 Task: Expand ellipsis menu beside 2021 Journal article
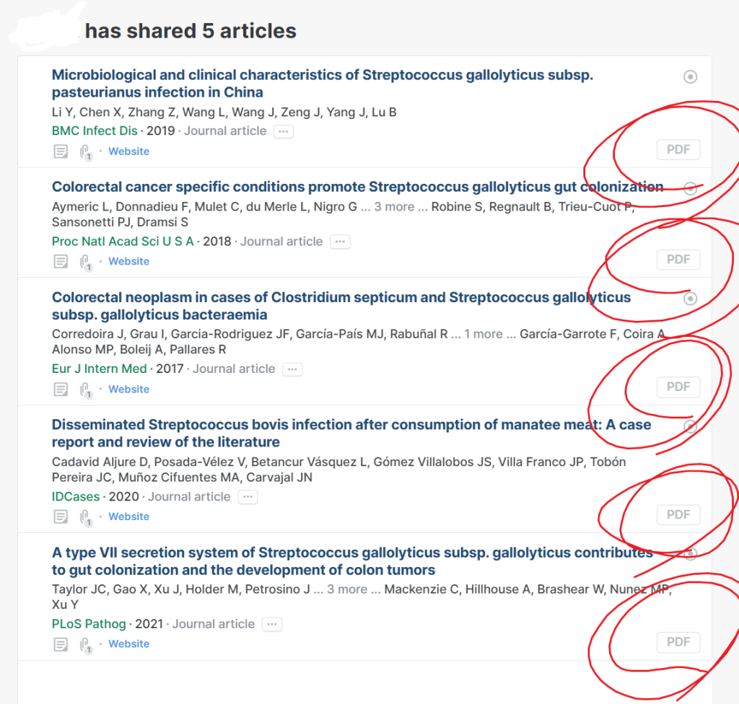272,625
